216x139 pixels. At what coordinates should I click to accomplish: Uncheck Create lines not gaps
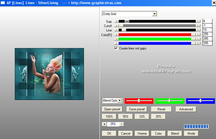[116, 48]
